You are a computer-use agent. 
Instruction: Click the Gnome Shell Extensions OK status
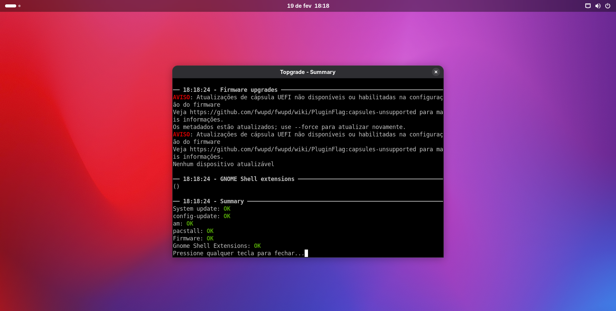(x=257, y=246)
